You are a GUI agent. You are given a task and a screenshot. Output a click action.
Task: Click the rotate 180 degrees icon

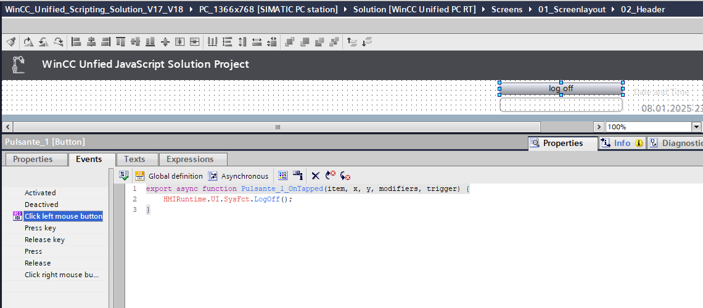59,42
